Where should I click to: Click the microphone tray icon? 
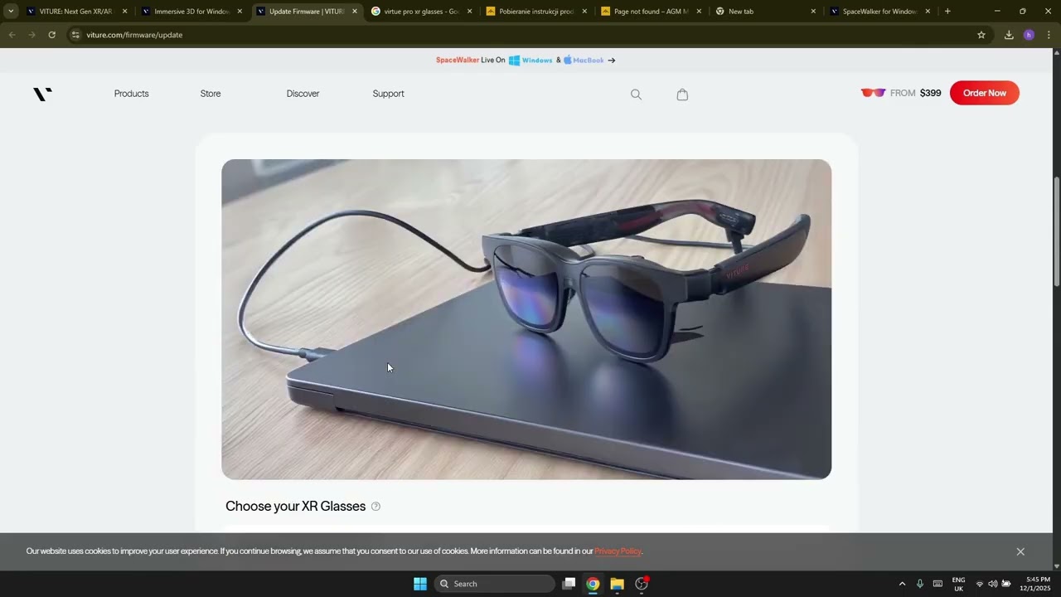[919, 584]
